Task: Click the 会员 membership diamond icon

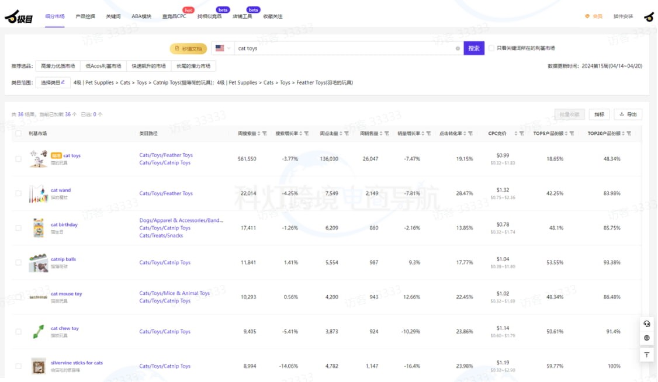Action: (x=587, y=16)
